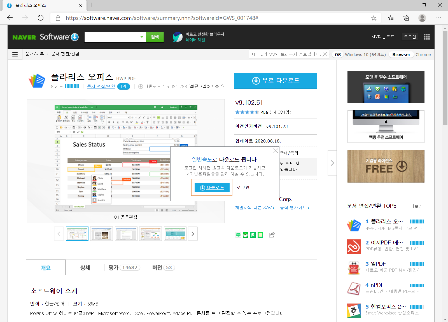This screenshot has height=322, width=448.
Task: Open 이지PDF 에… title in TOP5
Action: pos(387,243)
